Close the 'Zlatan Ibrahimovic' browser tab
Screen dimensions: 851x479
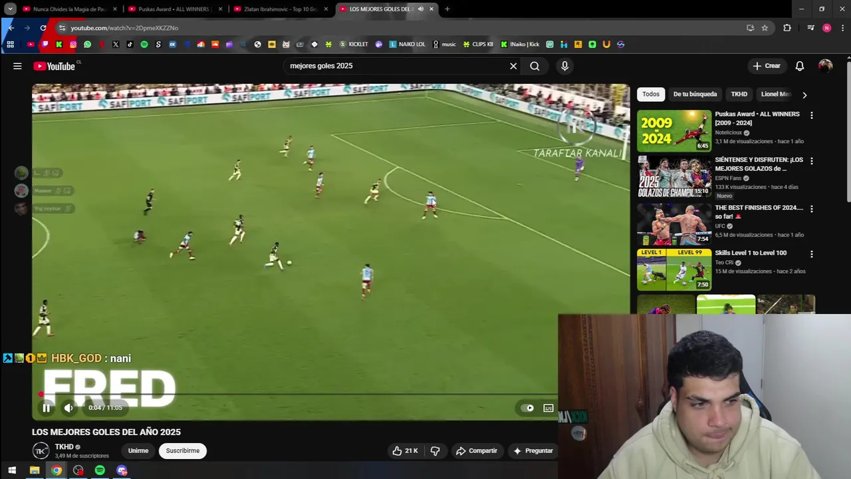326,9
